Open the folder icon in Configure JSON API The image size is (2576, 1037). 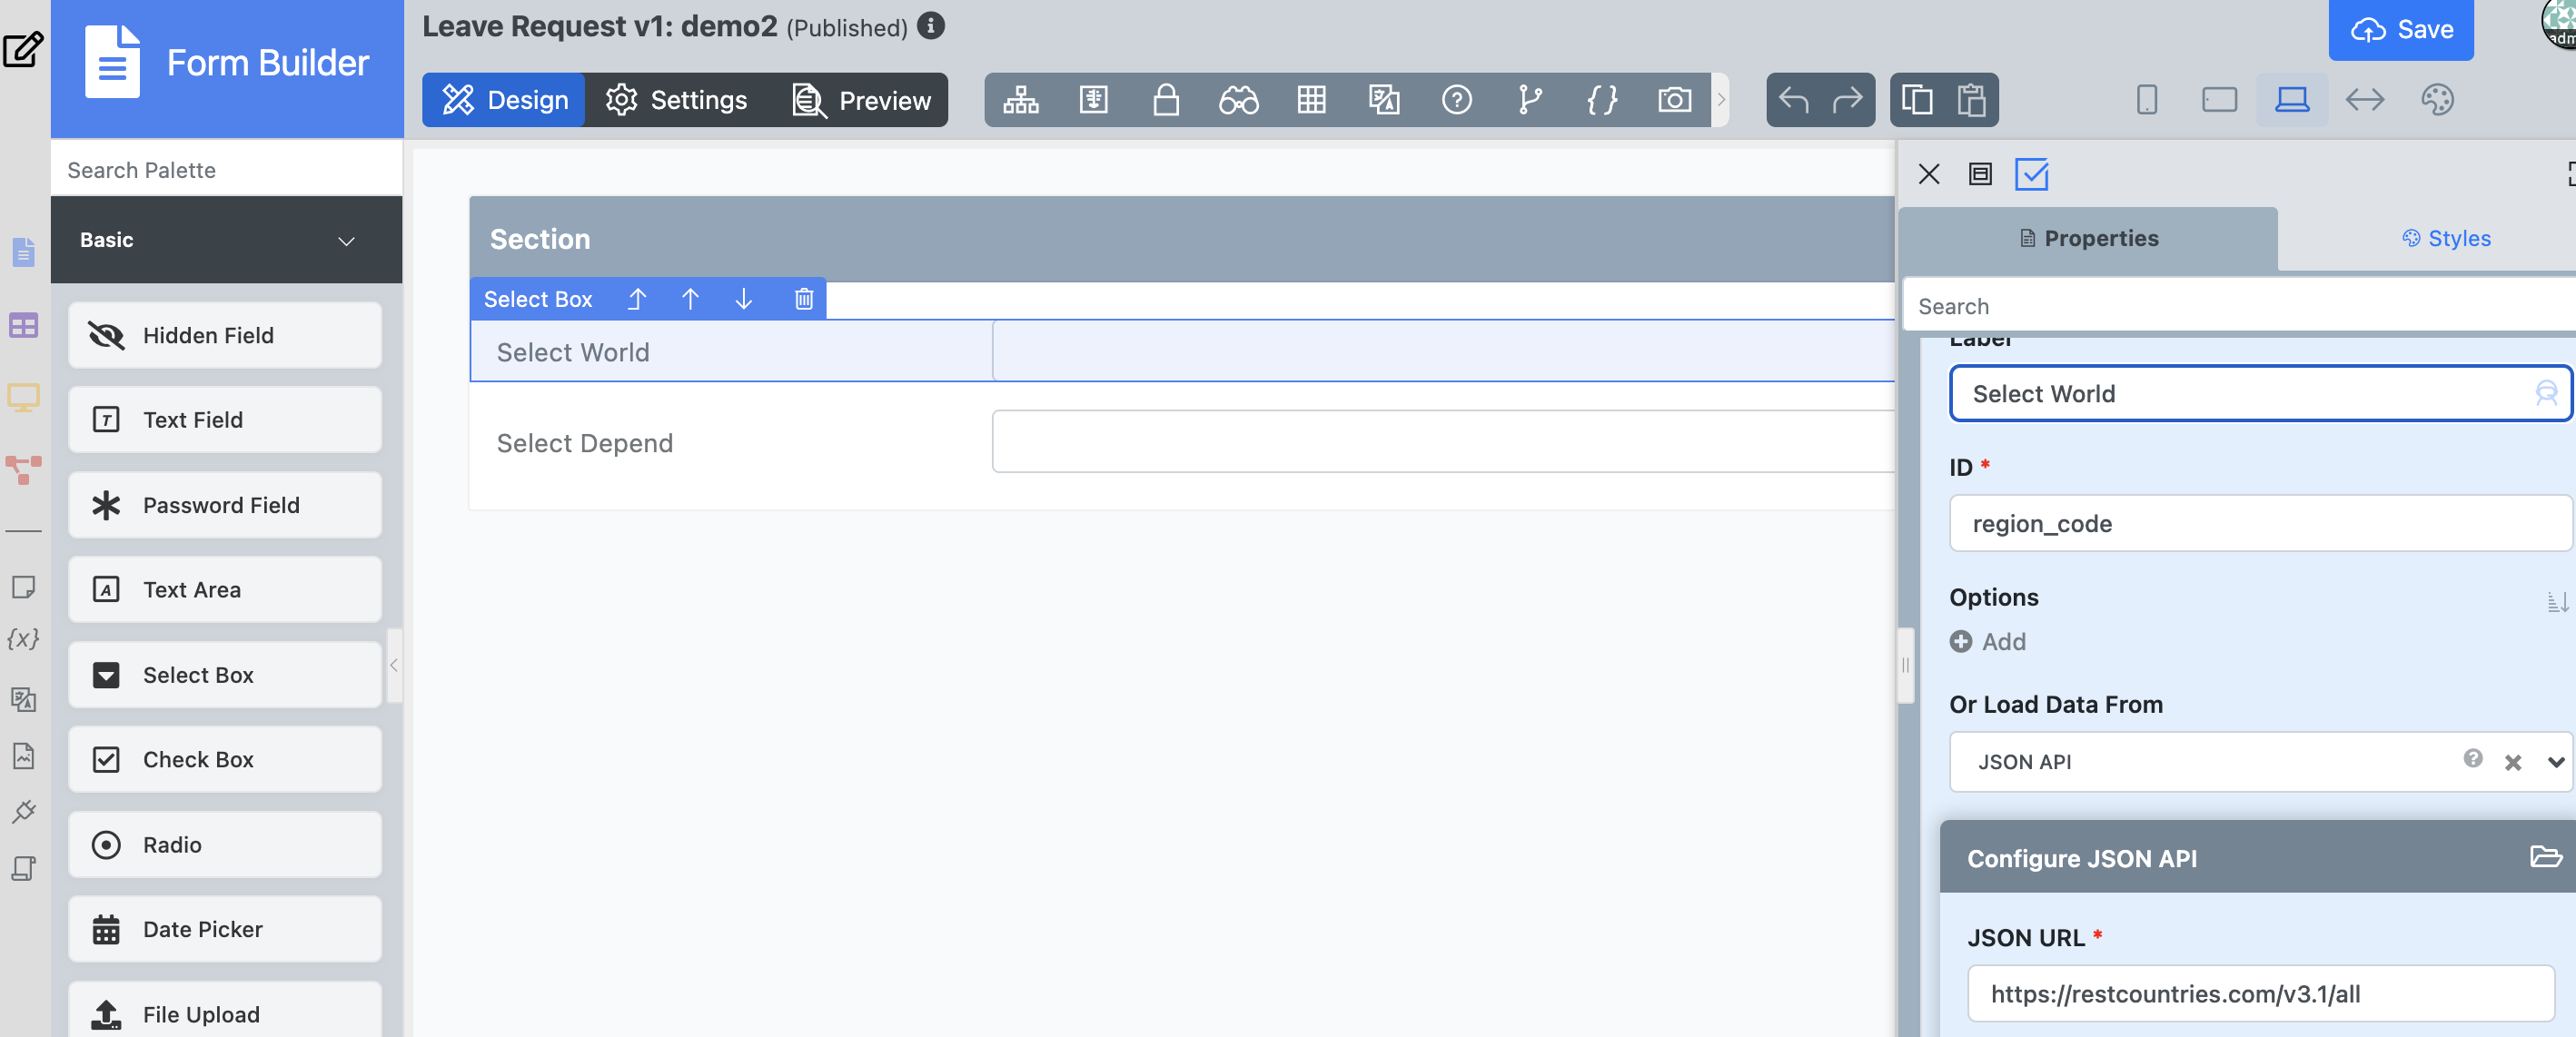tap(2545, 857)
